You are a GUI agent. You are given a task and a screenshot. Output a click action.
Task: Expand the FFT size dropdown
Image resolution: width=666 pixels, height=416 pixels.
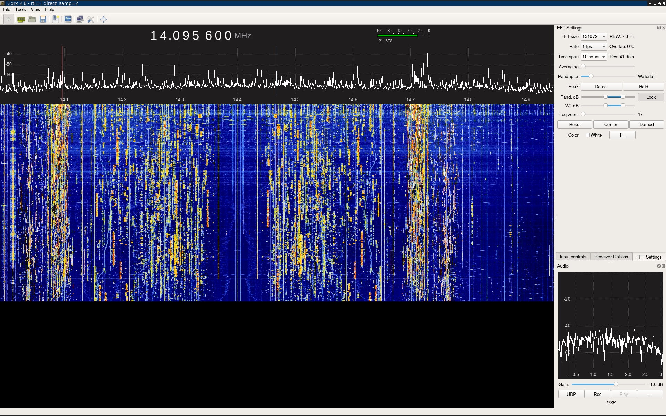click(594, 36)
